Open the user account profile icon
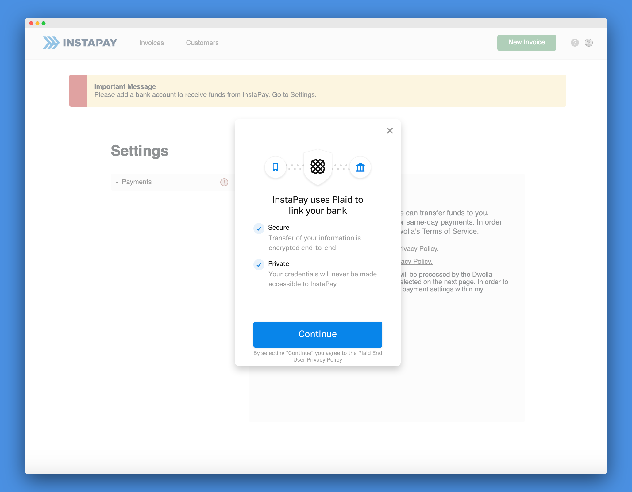Image resolution: width=632 pixels, height=492 pixels. (588, 43)
